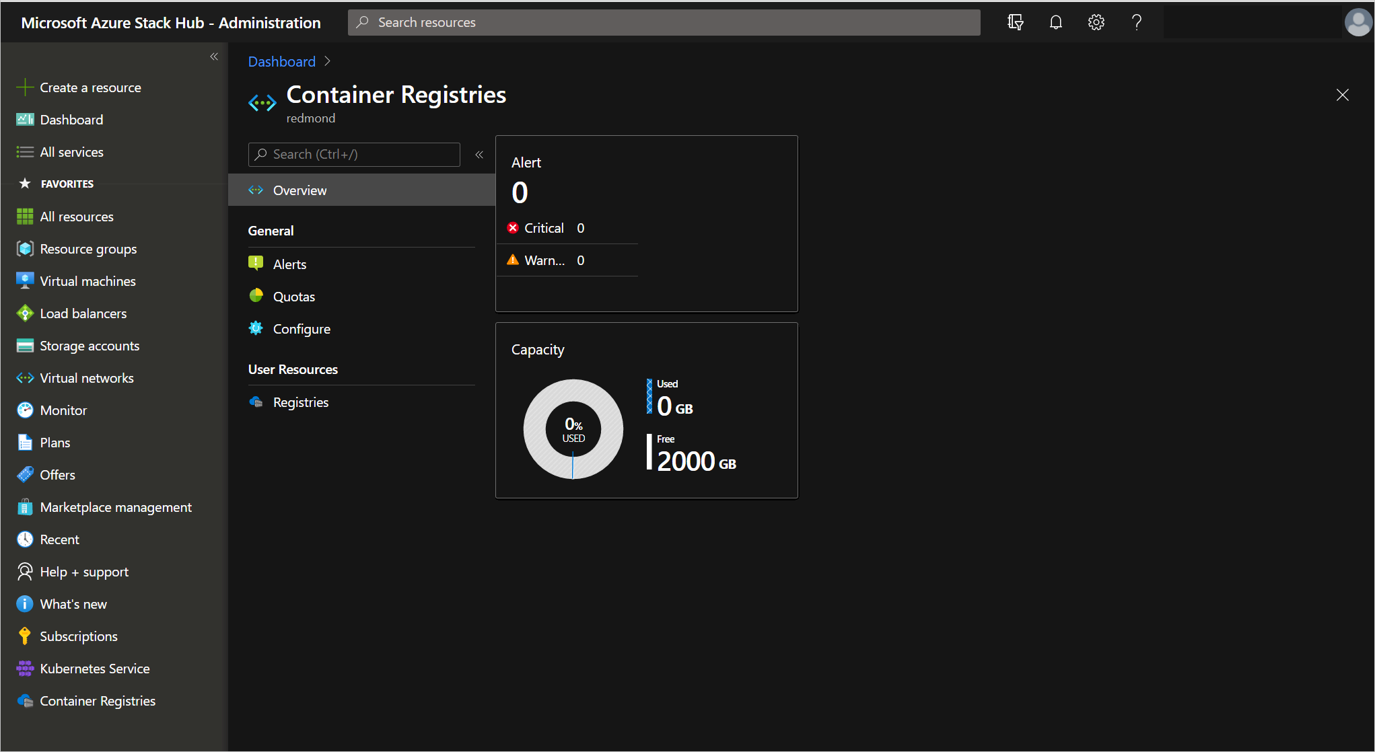Click the Marketplace Management icon in sidebar

24,506
